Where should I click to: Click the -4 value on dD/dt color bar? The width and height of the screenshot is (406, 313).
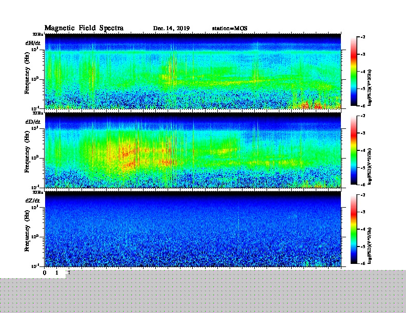pyautogui.click(x=363, y=150)
